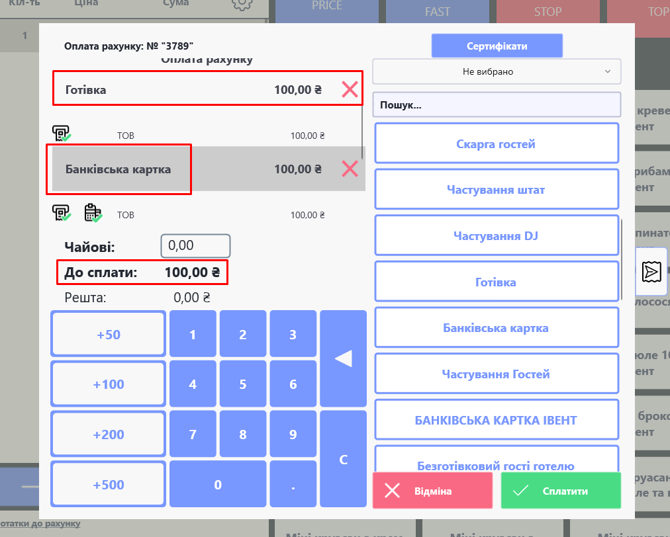Cancel payment with Відміна button
This screenshot has height=537, width=670.
click(432, 491)
